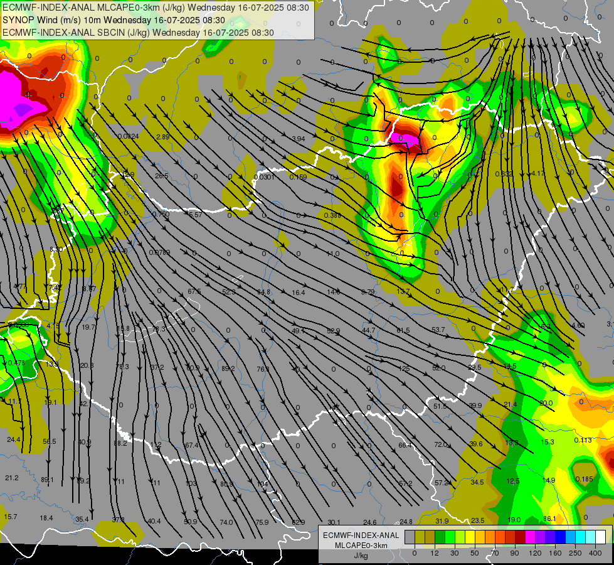Image resolution: width=614 pixels, height=565 pixels.
Task: Click the map value 0.632
Action: tap(504, 174)
